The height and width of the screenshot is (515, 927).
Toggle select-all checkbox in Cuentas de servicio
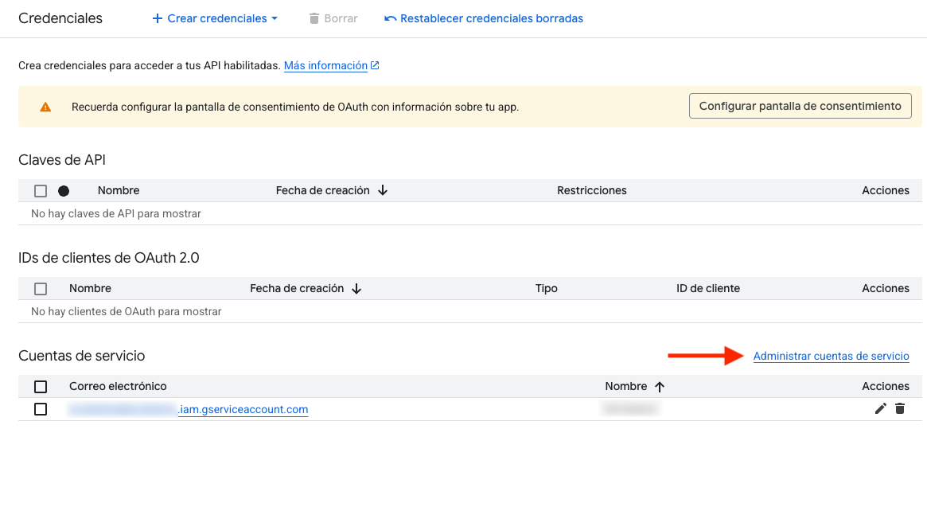pyautogui.click(x=41, y=387)
